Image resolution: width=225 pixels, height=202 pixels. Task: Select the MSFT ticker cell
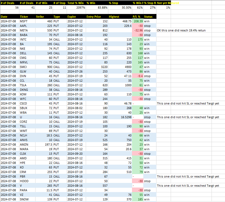coord(27,21)
